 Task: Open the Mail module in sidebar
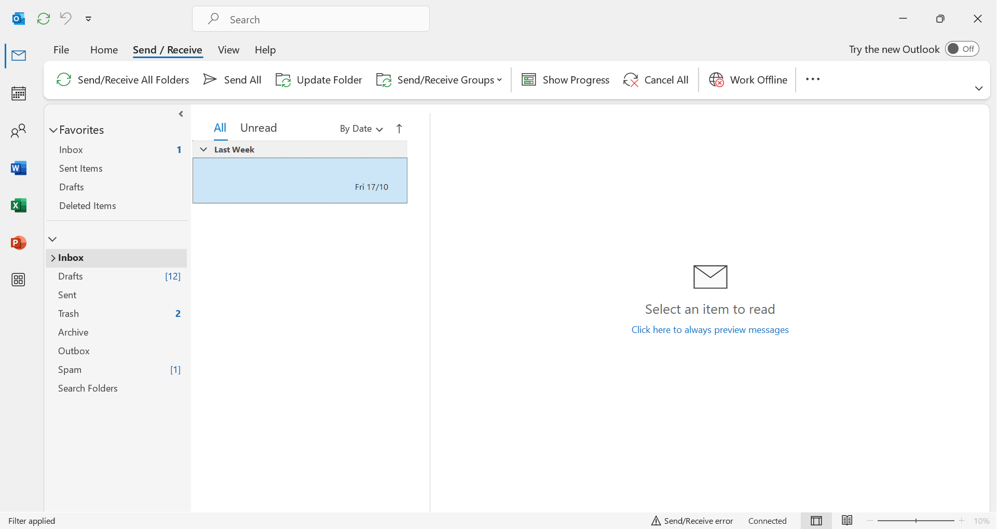(19, 55)
